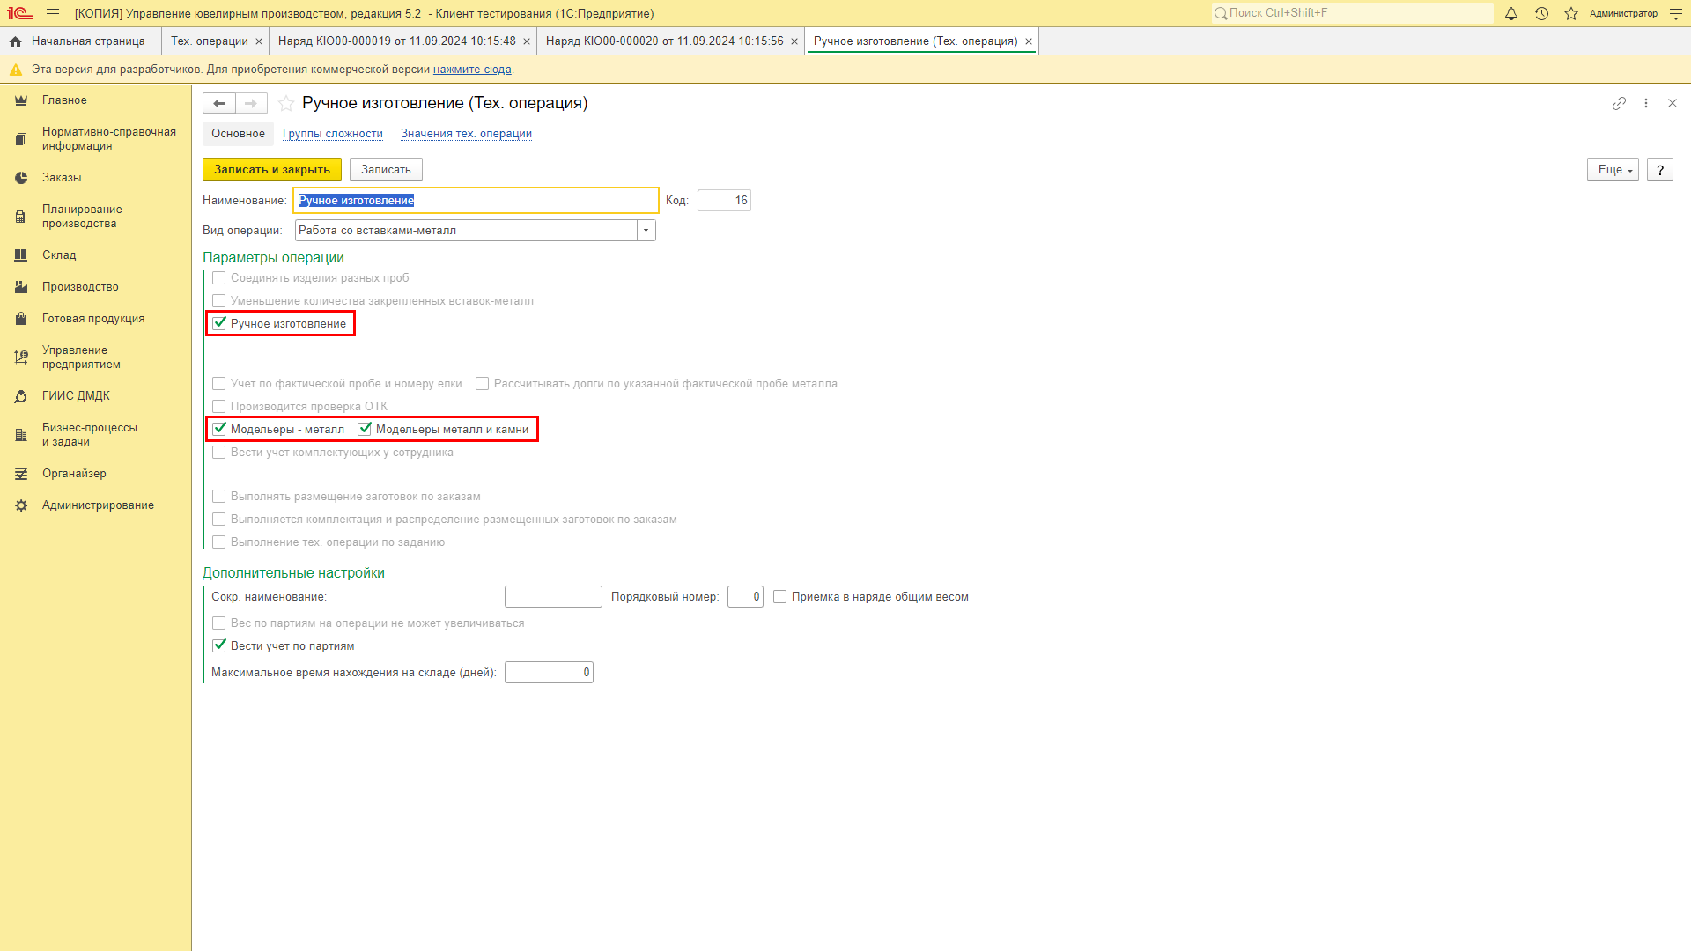This screenshot has height=951, width=1691.
Task: Open help with the ? button
Action: click(x=1660, y=169)
